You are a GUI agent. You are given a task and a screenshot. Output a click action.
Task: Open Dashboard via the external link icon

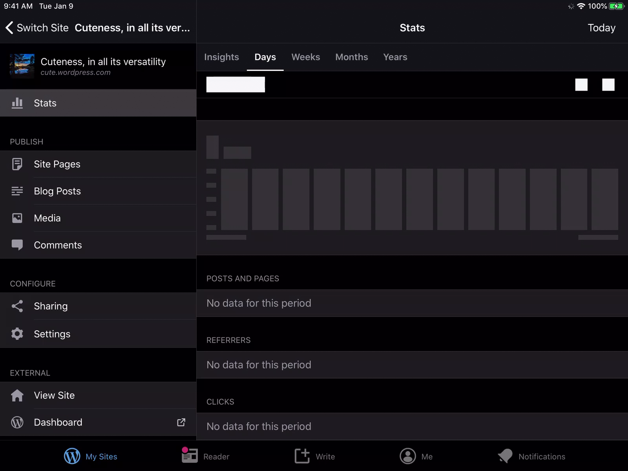(181, 422)
